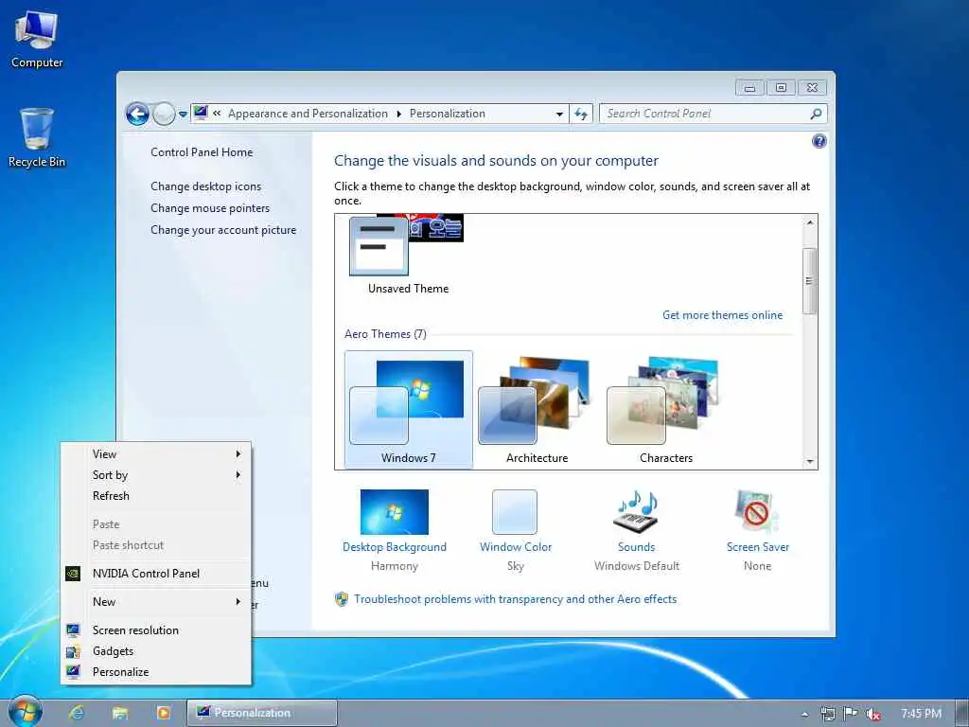Open Screen Saver settings icon

click(757, 512)
